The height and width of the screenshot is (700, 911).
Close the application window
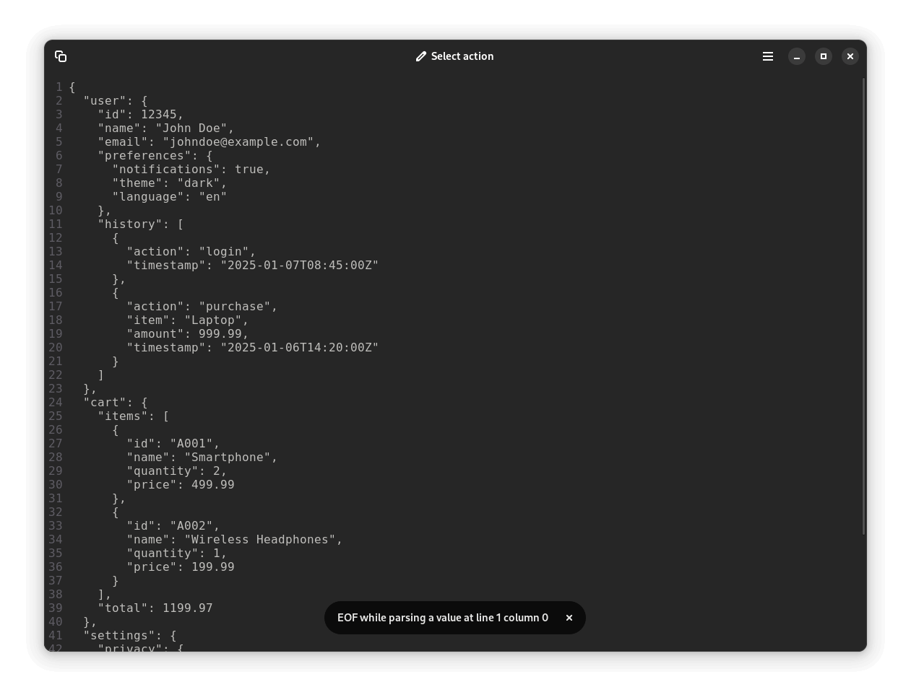point(850,56)
